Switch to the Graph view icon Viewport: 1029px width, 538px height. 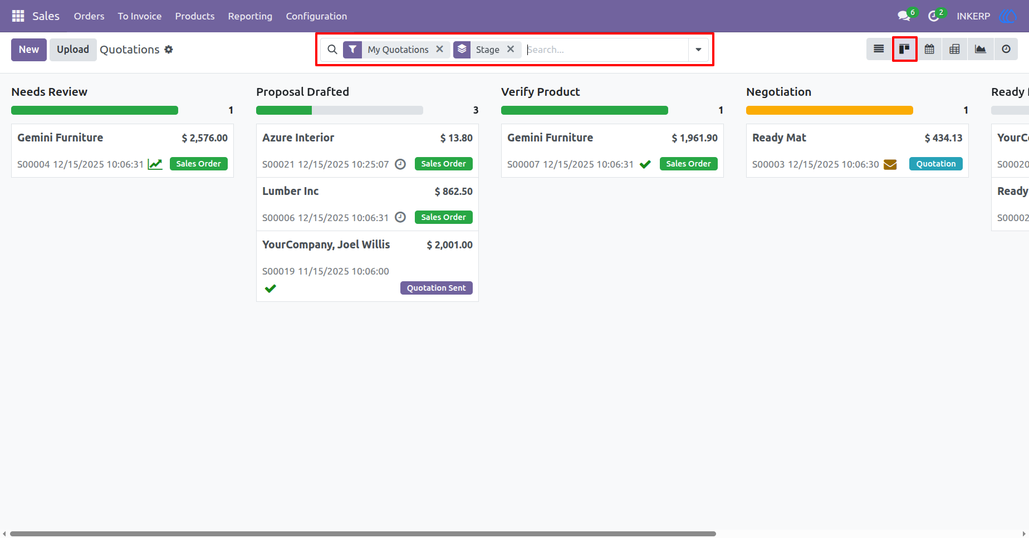[980, 49]
